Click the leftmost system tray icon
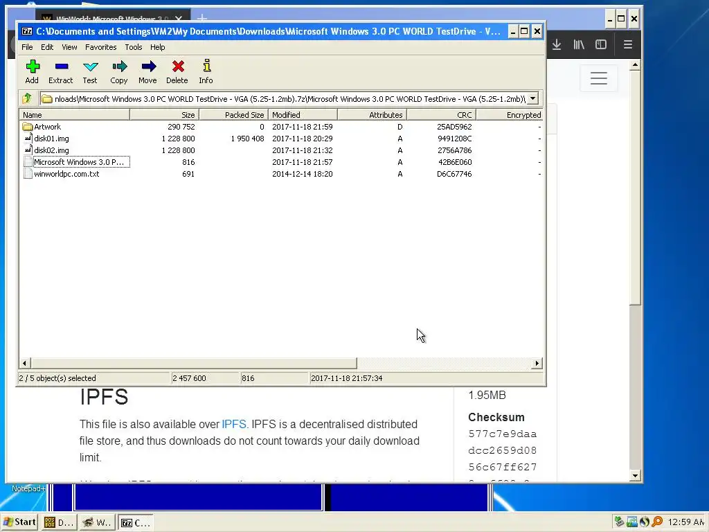 (619, 522)
